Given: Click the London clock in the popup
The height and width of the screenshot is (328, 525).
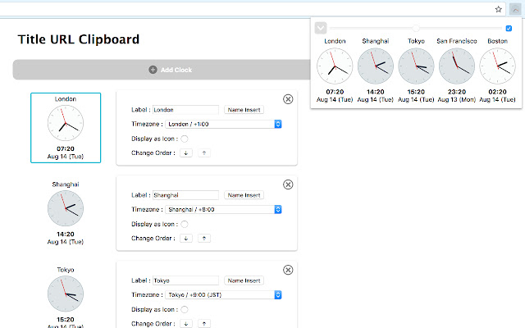Looking at the screenshot, I should tap(335, 66).
